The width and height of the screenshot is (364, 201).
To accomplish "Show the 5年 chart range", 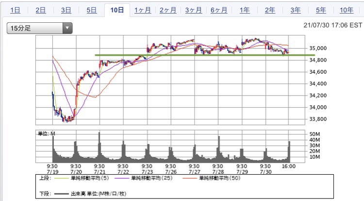I will [x=321, y=10].
